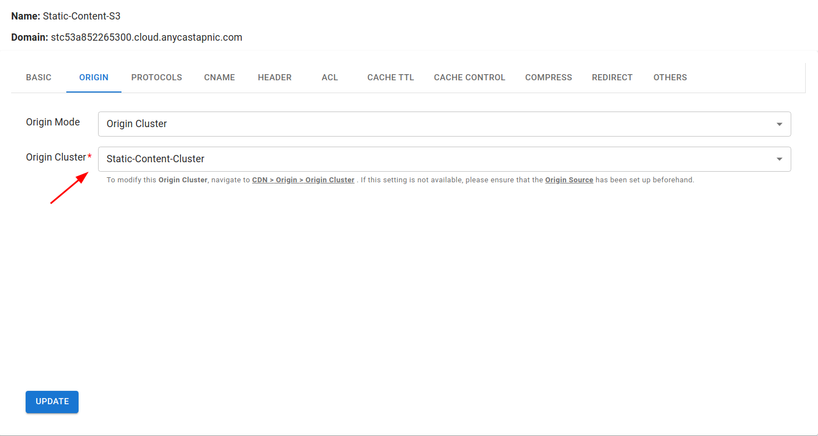The height and width of the screenshot is (436, 818).
Task: Follow the CDN > Origin > Origin Cluster link
Action: (x=303, y=180)
